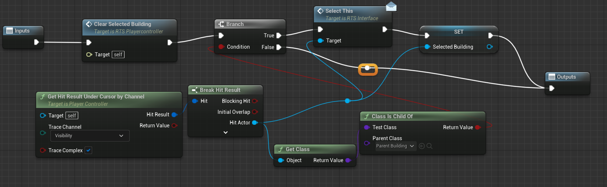Click the blue reroute node on Hit Actor wire

[x=348, y=101]
